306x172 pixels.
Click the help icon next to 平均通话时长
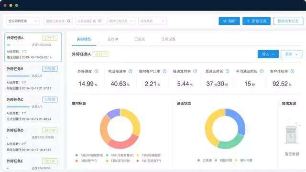pos(262,71)
